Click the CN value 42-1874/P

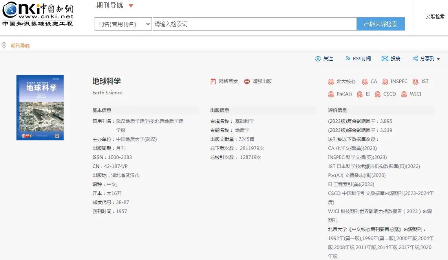(116, 166)
